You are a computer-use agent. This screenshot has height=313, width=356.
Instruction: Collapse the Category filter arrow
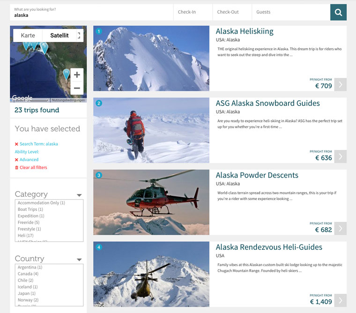(x=79, y=195)
